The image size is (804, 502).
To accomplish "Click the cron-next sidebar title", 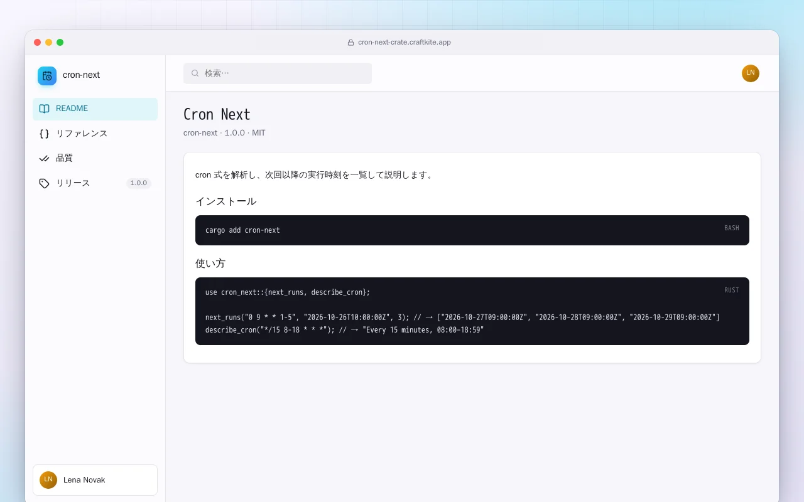I will [x=81, y=75].
